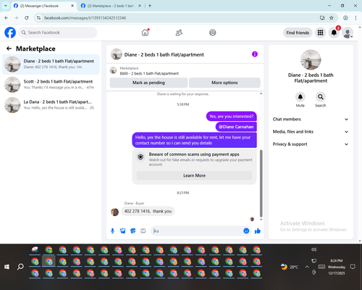The height and width of the screenshot is (290, 362).
Task: Attach a photo using the image icon
Action: 123,231
